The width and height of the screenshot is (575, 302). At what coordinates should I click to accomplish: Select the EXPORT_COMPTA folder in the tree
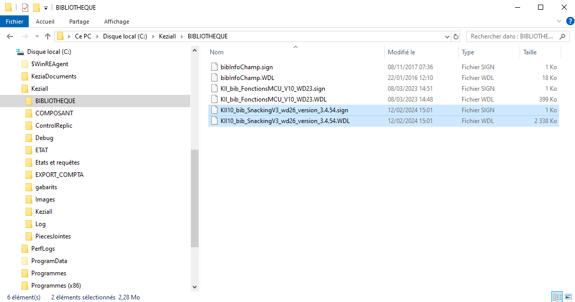(59, 175)
